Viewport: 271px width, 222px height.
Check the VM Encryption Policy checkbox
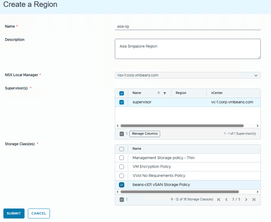click(x=121, y=167)
